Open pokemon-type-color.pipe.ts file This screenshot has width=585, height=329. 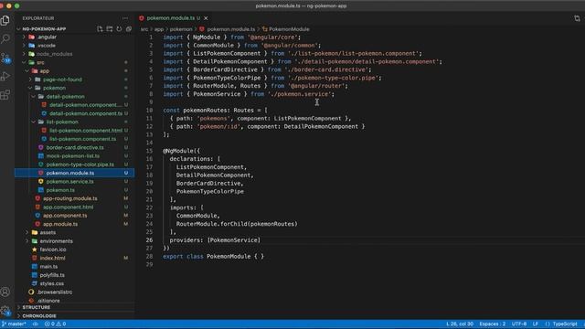[x=80, y=164]
